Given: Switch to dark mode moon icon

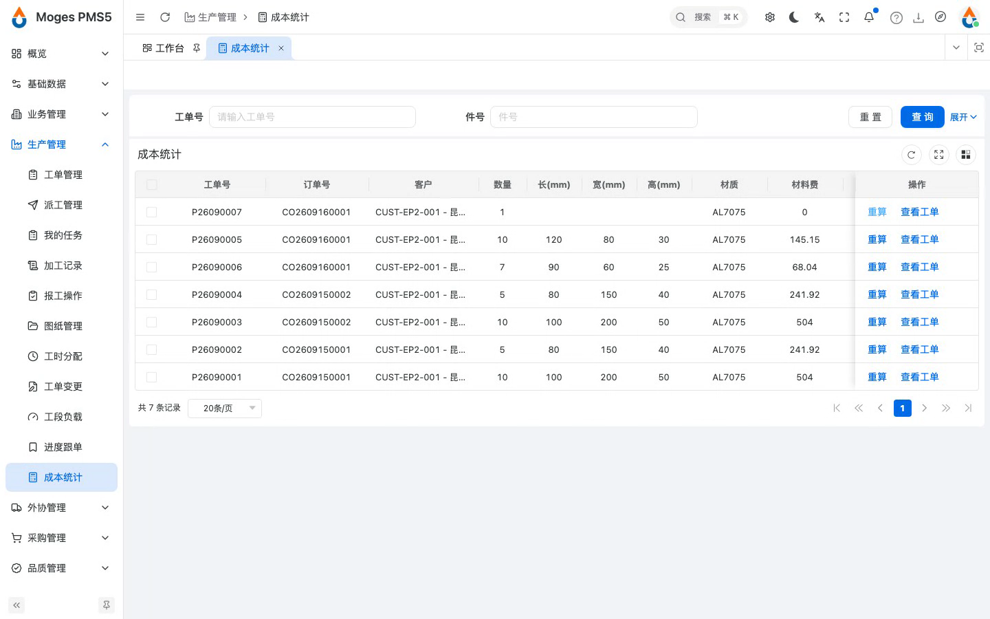Looking at the screenshot, I should 794,17.
